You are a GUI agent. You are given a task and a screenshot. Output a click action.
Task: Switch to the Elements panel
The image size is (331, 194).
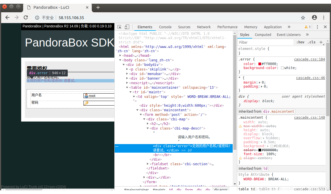[145, 27]
